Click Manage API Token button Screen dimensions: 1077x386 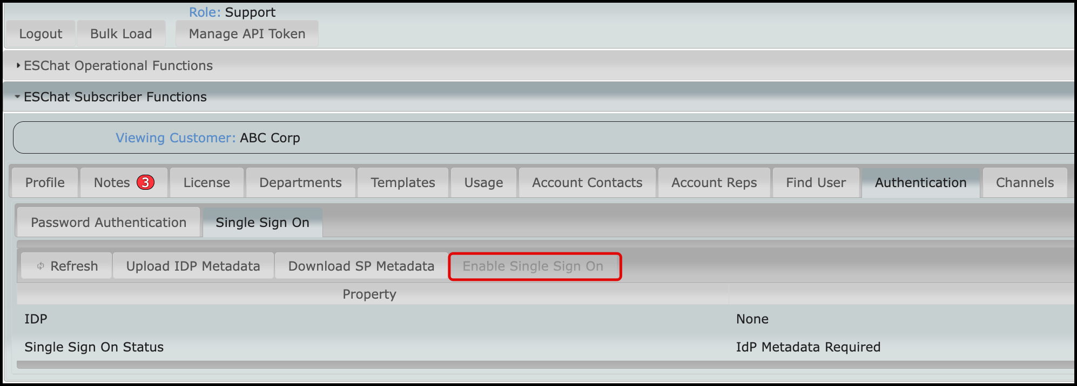[x=247, y=34]
